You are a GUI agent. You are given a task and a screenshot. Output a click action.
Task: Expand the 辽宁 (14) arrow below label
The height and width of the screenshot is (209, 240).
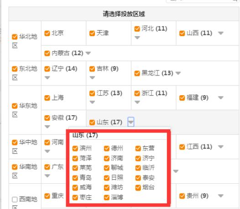point(47,78)
